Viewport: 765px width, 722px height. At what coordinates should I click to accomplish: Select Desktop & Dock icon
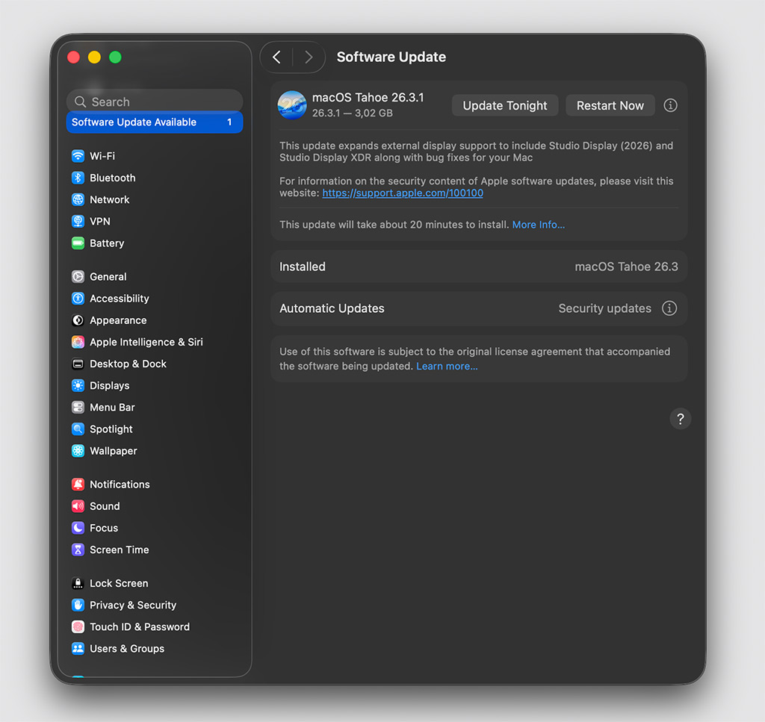[x=78, y=364]
